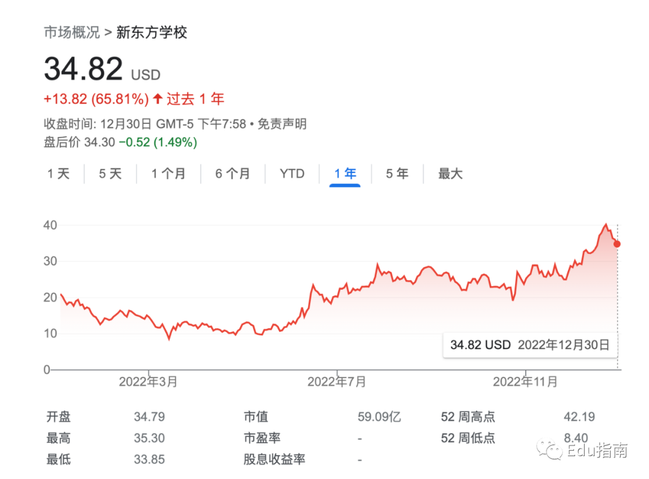Open the 5 年 chart range

tap(397, 174)
